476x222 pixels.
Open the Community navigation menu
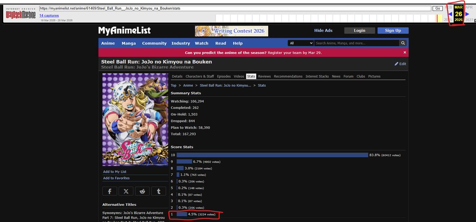click(154, 43)
